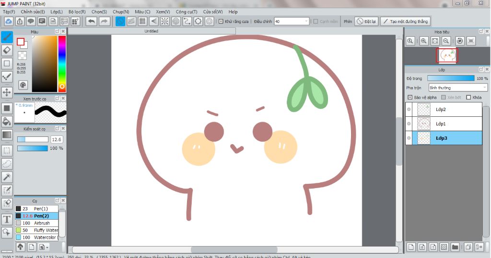491x258 pixels.
Task: Toggle Bảo vệ alpha checkbox
Action: coord(410,97)
